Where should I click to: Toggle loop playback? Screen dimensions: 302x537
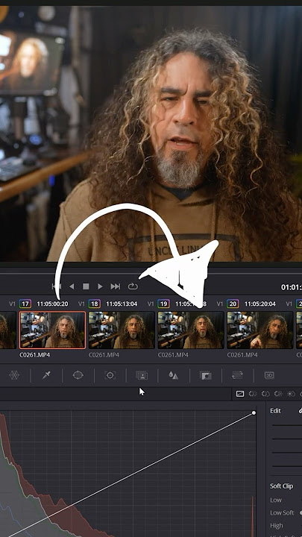tap(133, 286)
